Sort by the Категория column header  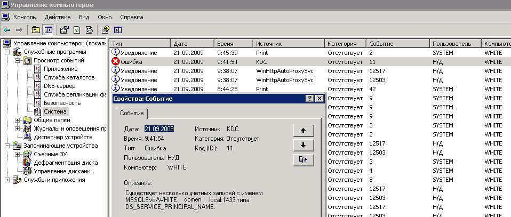pos(346,43)
